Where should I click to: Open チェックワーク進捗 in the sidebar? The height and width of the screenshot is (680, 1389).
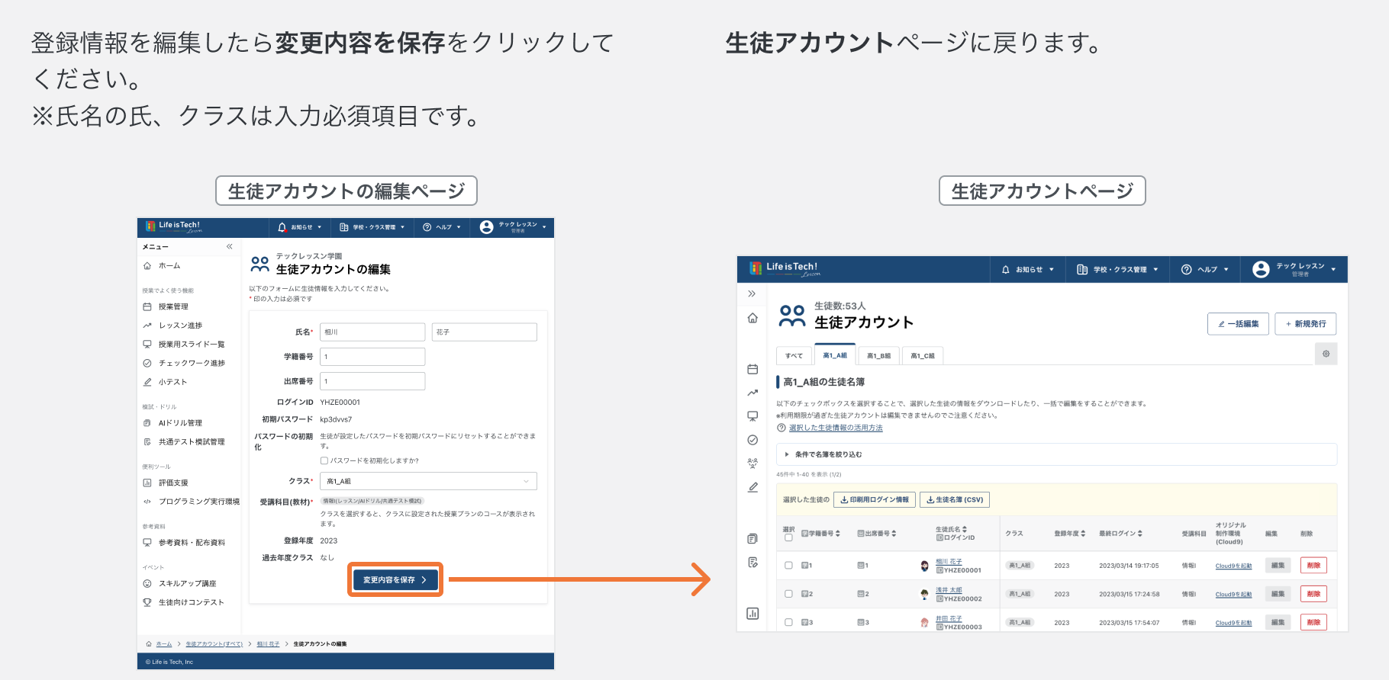[x=184, y=363]
